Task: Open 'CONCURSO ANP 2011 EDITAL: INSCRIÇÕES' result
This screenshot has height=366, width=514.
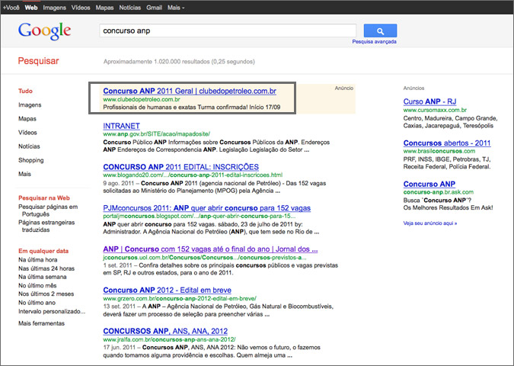Action: pyautogui.click(x=180, y=167)
